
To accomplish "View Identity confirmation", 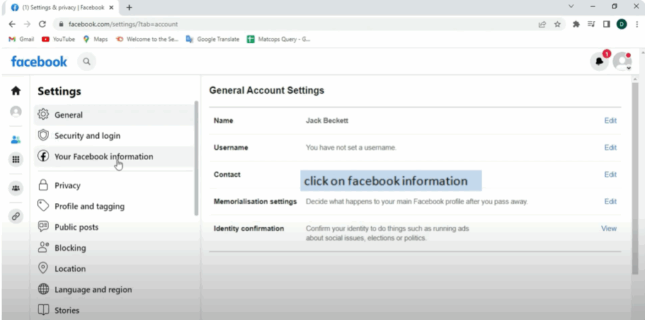I will pos(609,229).
